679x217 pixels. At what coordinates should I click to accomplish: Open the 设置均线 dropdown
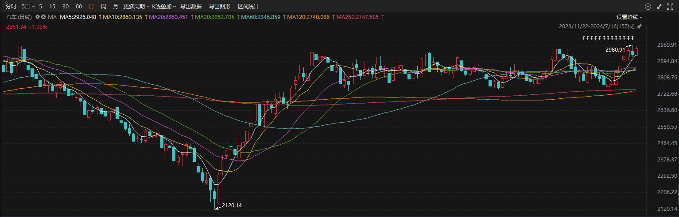point(629,17)
